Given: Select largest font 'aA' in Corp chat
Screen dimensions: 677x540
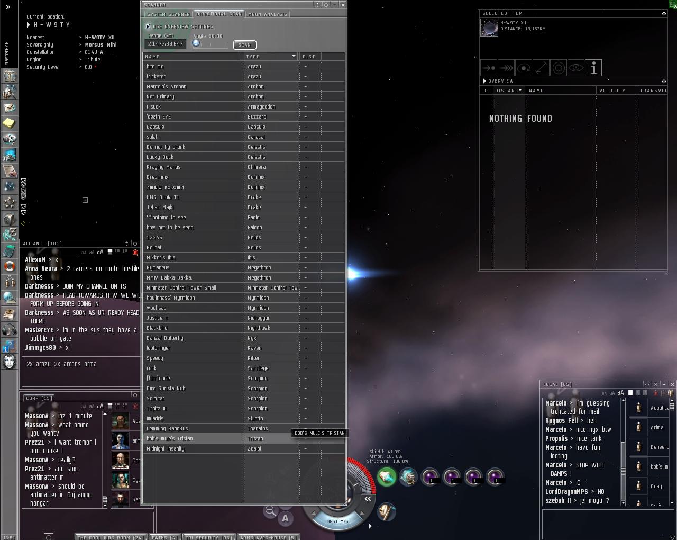Looking at the screenshot, I should 100,406.
